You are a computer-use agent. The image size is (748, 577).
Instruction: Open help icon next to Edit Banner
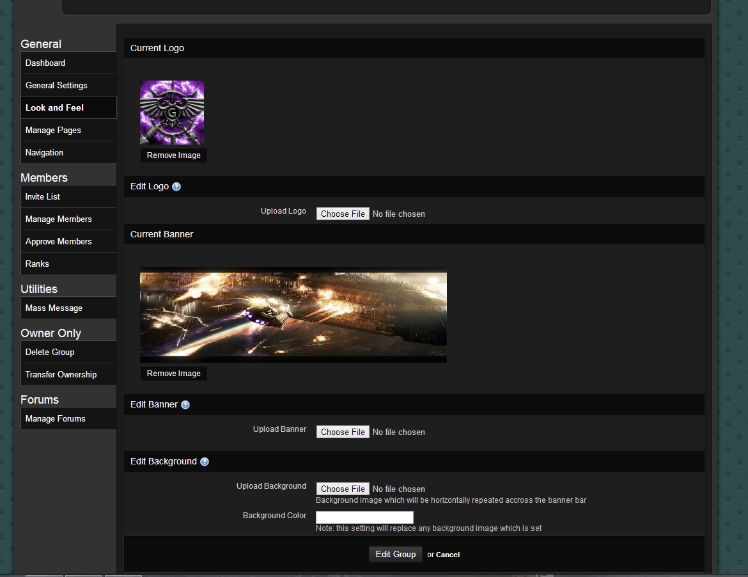185,405
